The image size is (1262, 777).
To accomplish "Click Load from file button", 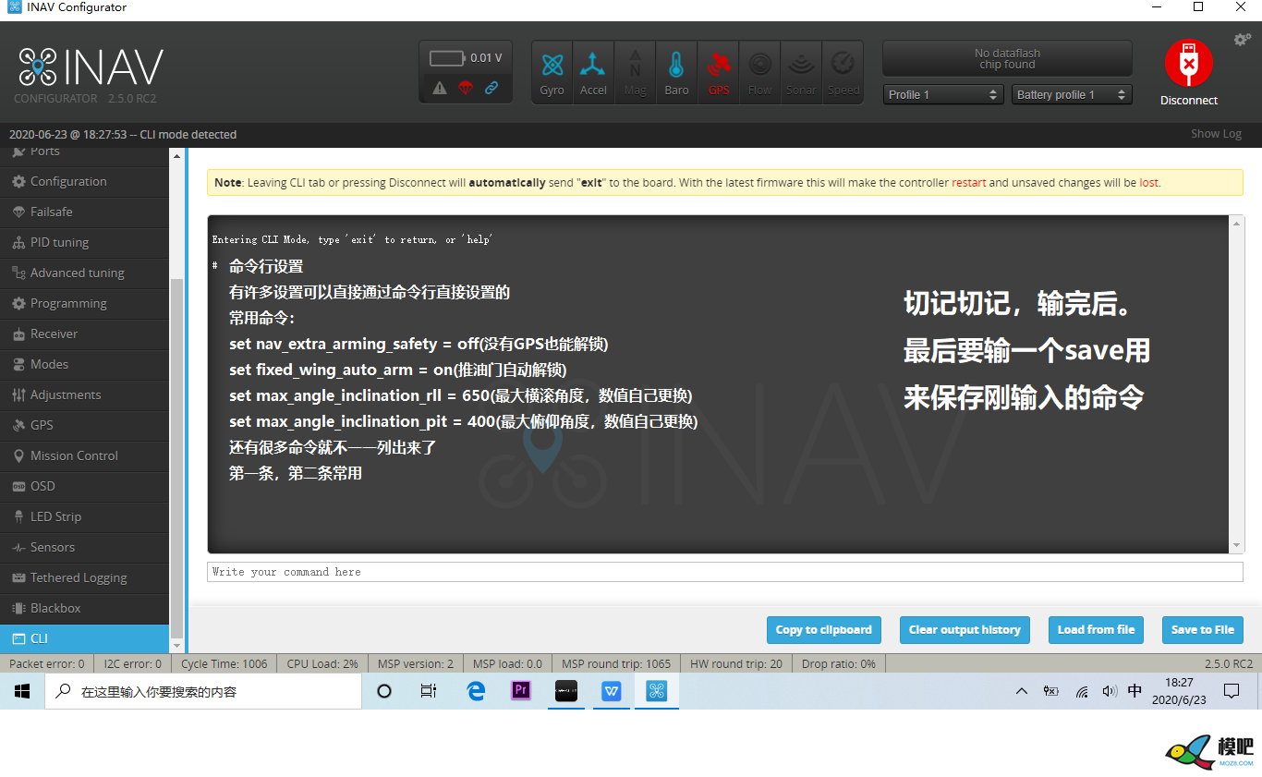I will click(x=1096, y=630).
